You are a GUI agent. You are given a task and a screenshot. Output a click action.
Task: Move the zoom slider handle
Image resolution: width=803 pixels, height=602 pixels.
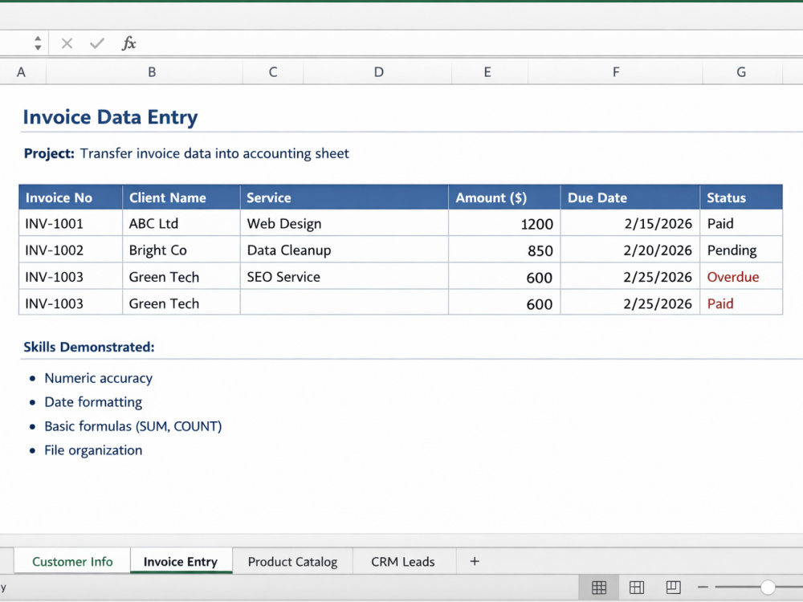click(x=768, y=588)
